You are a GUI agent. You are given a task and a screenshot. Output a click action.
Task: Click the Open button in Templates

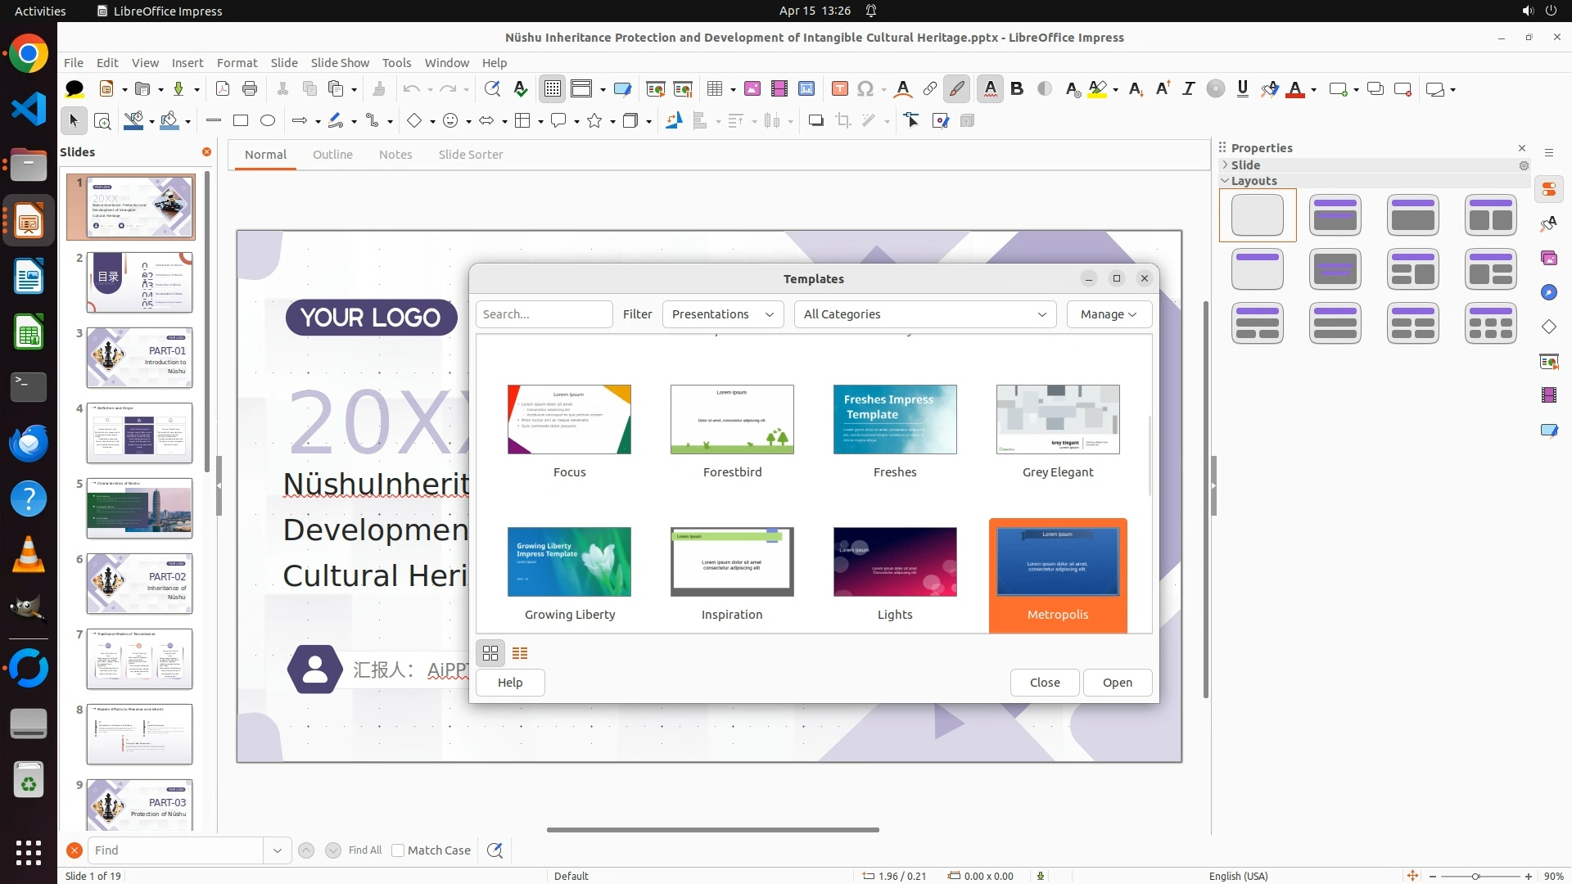[x=1117, y=683]
